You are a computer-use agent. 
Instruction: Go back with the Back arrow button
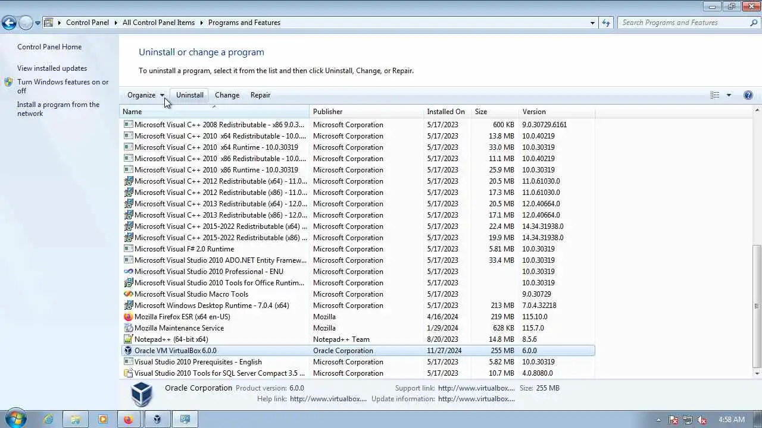(x=9, y=23)
